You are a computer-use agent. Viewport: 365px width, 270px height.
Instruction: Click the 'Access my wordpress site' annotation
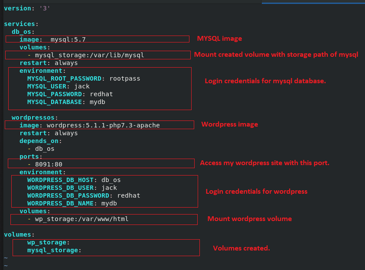264,163
